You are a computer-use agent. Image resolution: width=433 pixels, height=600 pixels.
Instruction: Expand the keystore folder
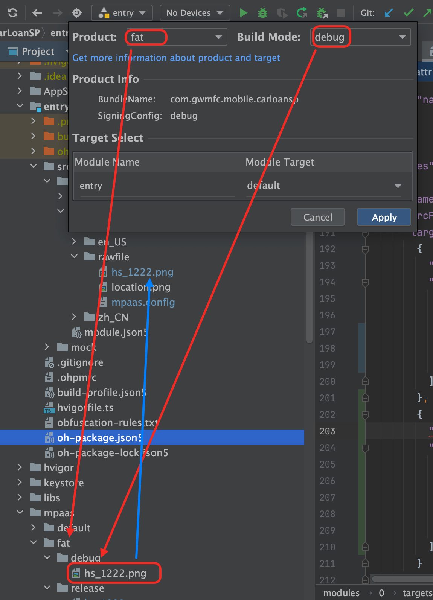click(x=20, y=483)
